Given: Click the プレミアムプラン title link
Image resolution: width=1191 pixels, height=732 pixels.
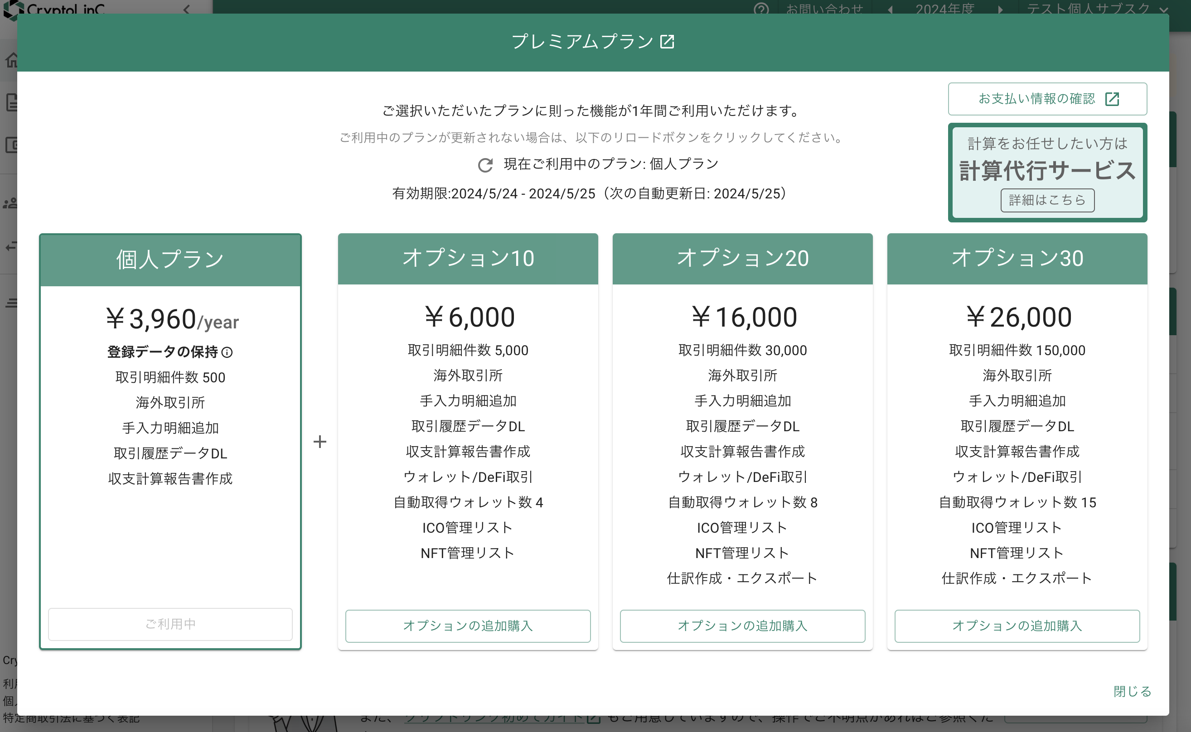Looking at the screenshot, I should click(583, 42).
